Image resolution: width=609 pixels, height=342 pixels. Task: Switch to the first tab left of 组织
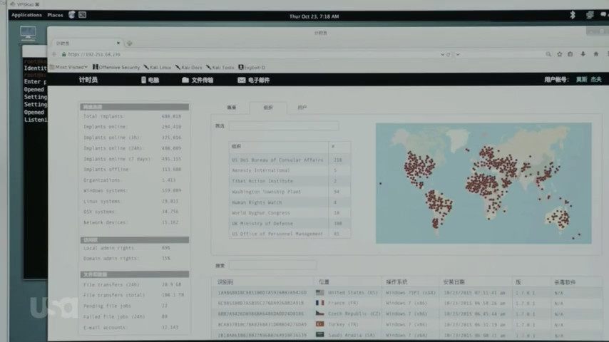click(232, 108)
